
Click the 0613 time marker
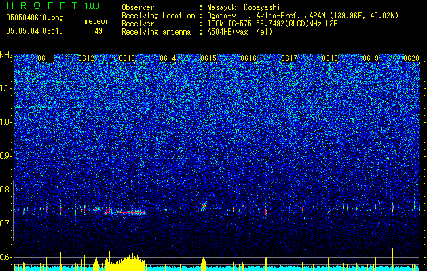[127, 58]
